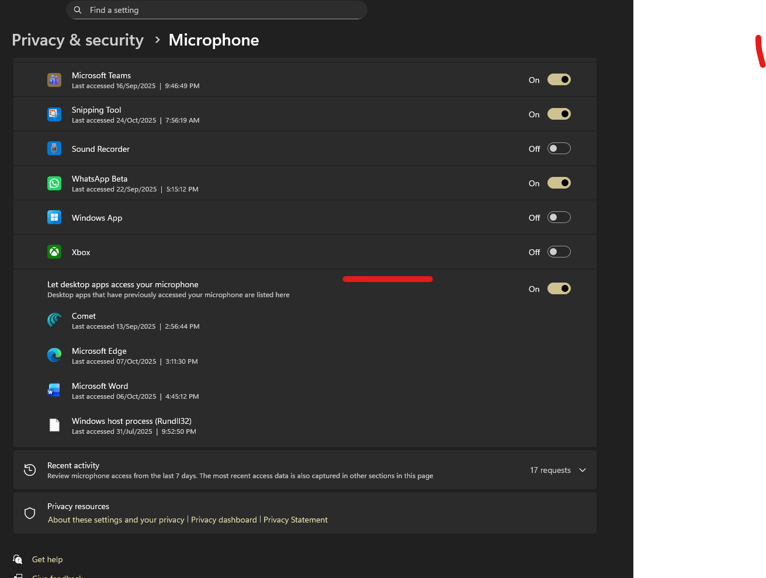The height and width of the screenshot is (578, 766).
Task: Enable microphone access for Sound Recorder
Action: coord(559,148)
